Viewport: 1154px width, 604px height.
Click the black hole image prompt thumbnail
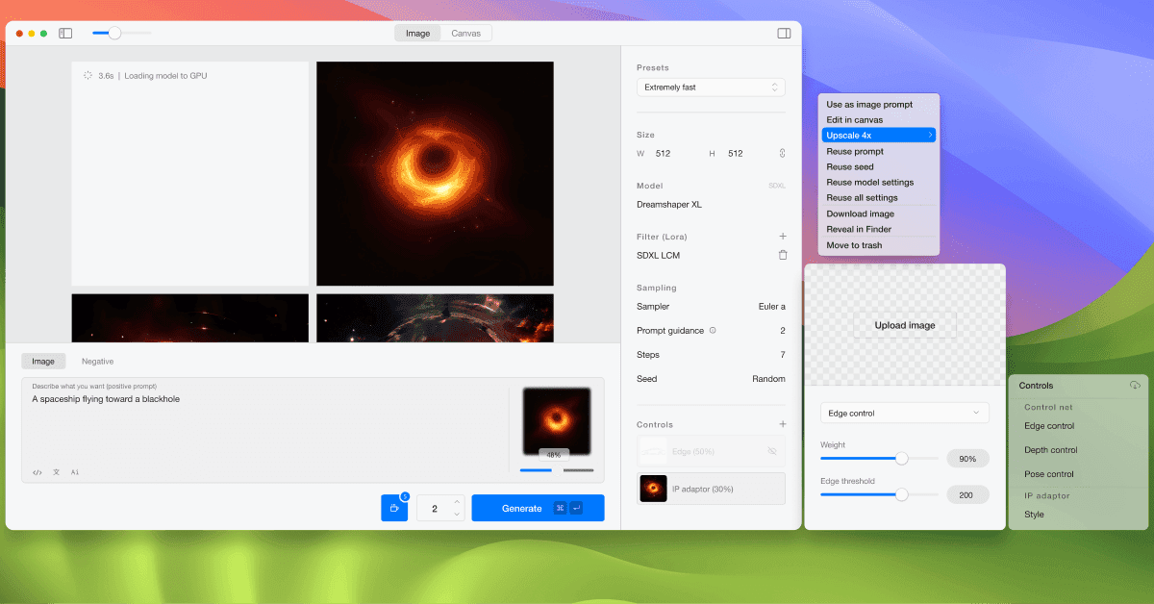(557, 422)
